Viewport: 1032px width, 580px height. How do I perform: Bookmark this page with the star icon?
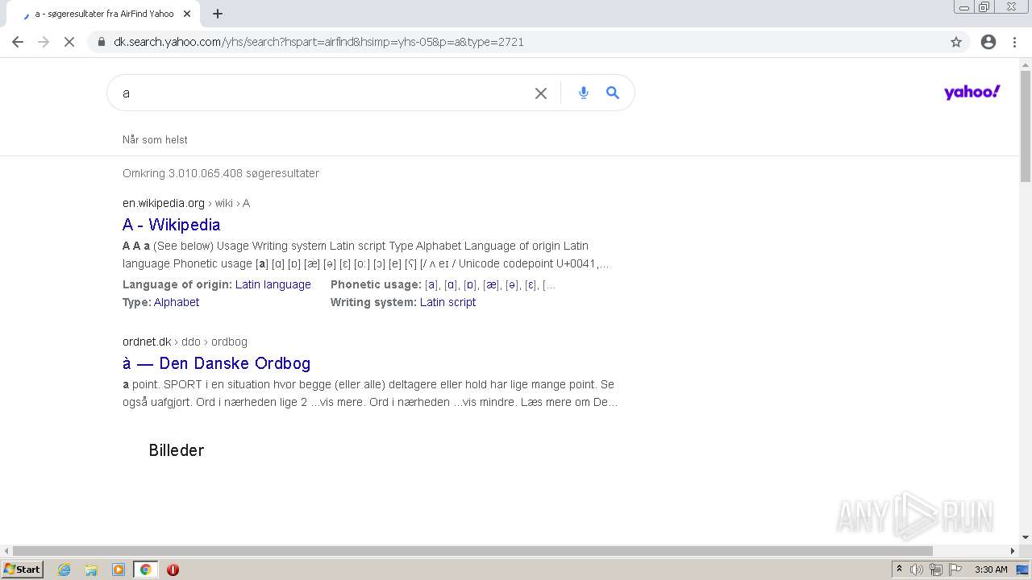956,42
